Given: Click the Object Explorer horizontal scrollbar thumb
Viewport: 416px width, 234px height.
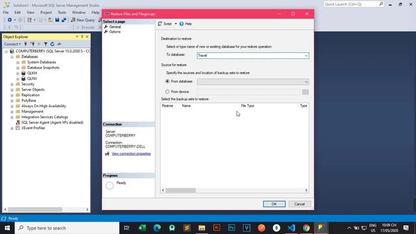Looking at the screenshot, I should pos(34,209).
